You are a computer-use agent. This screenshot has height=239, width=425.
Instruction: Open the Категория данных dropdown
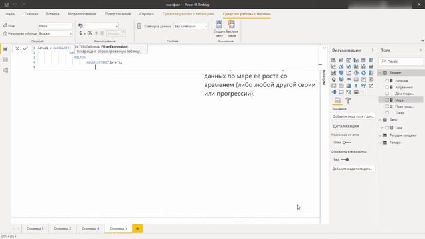[x=191, y=26]
